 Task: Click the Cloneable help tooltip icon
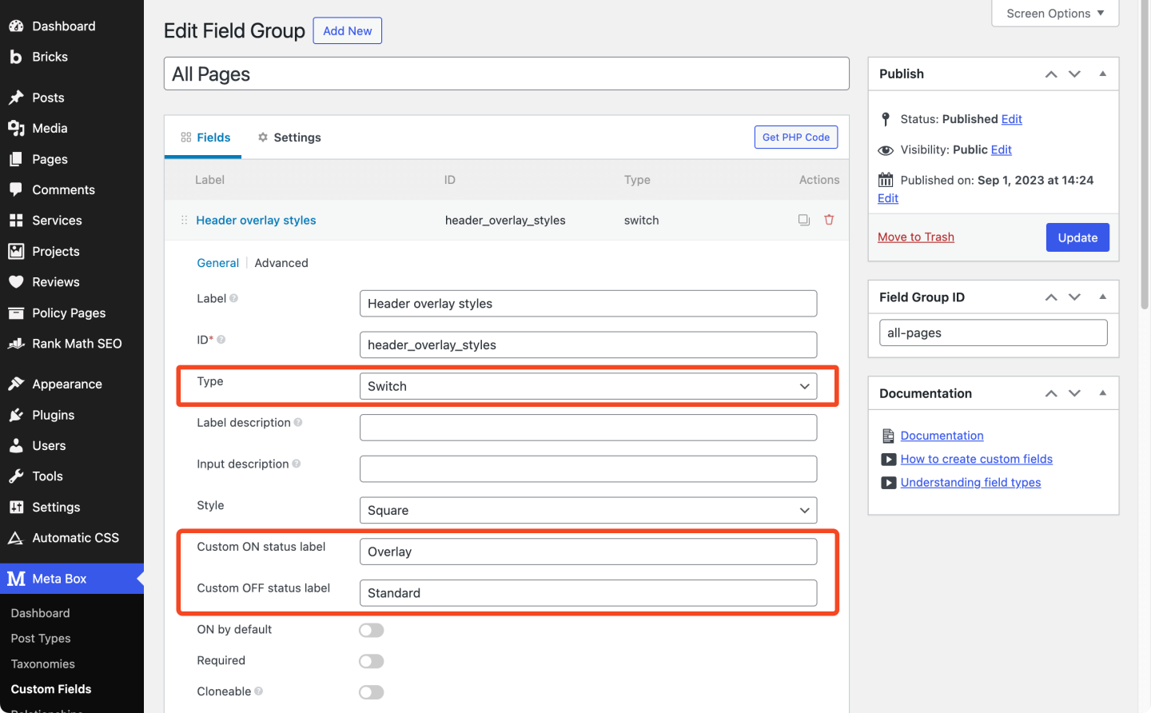[x=259, y=691]
